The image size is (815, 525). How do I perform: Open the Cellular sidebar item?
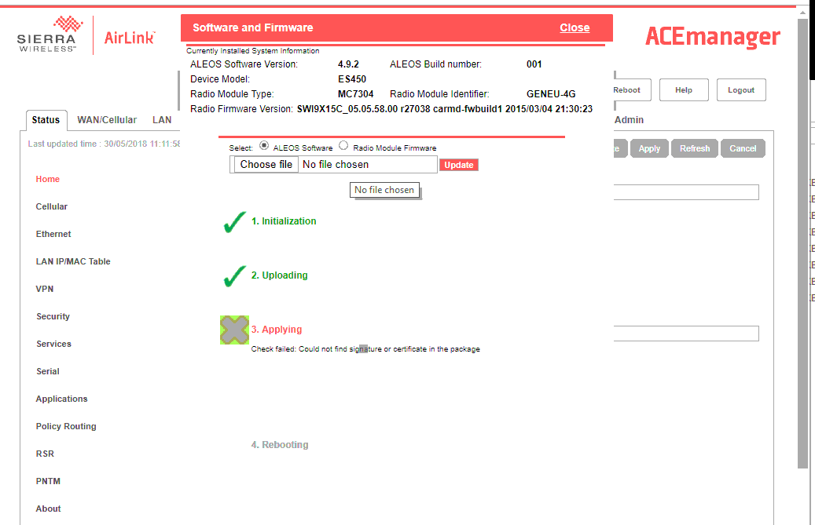coord(51,206)
